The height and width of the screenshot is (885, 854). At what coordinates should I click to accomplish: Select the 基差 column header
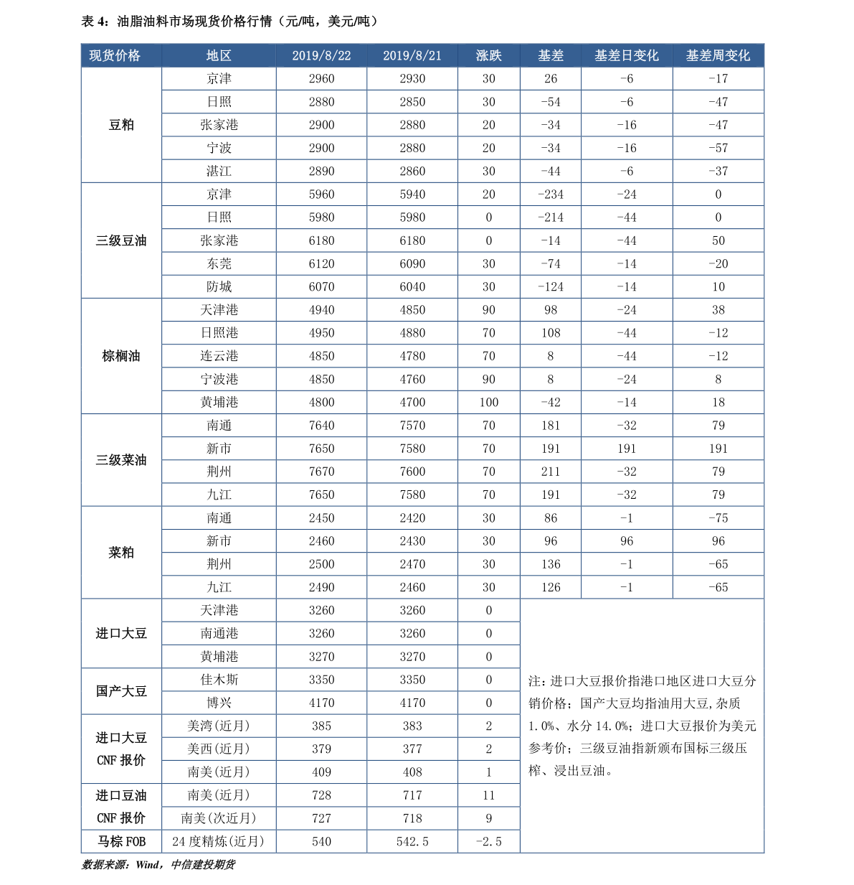click(550, 55)
